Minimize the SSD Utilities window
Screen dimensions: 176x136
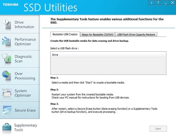166,2
